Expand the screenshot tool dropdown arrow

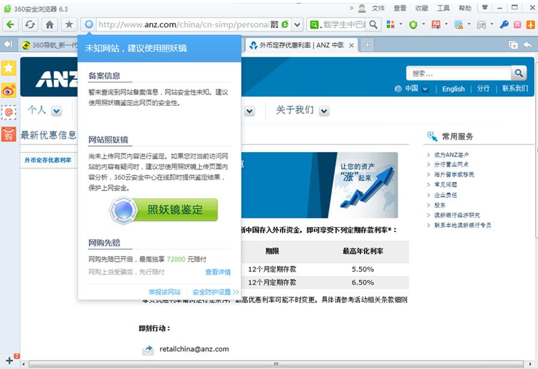[469, 24]
